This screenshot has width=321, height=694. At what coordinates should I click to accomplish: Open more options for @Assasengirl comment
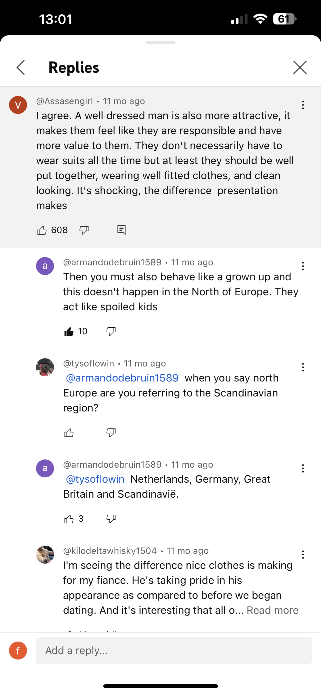point(303,105)
